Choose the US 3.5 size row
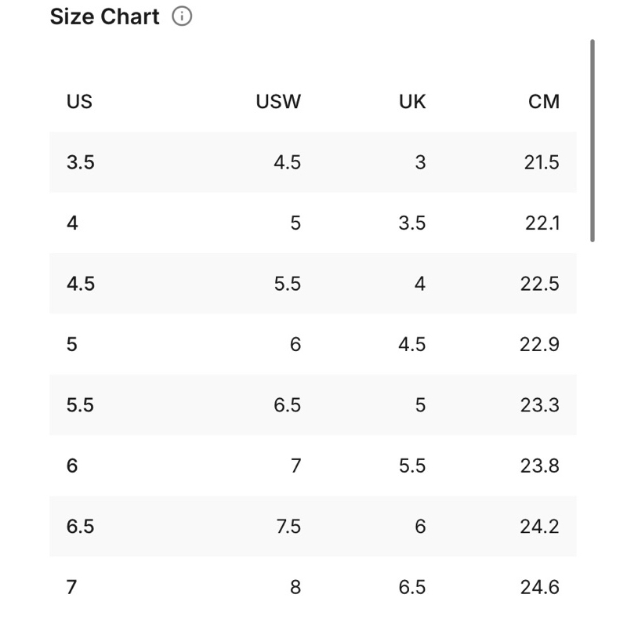This screenshot has height=627, width=627. click(313, 162)
